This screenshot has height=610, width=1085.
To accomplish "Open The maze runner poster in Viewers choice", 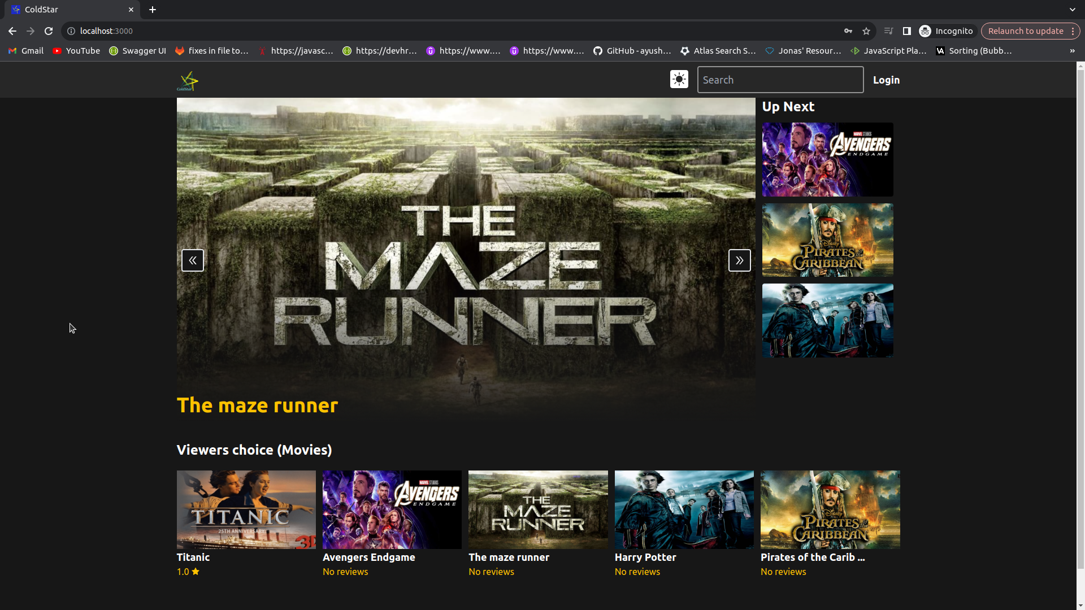I will coord(538,509).
